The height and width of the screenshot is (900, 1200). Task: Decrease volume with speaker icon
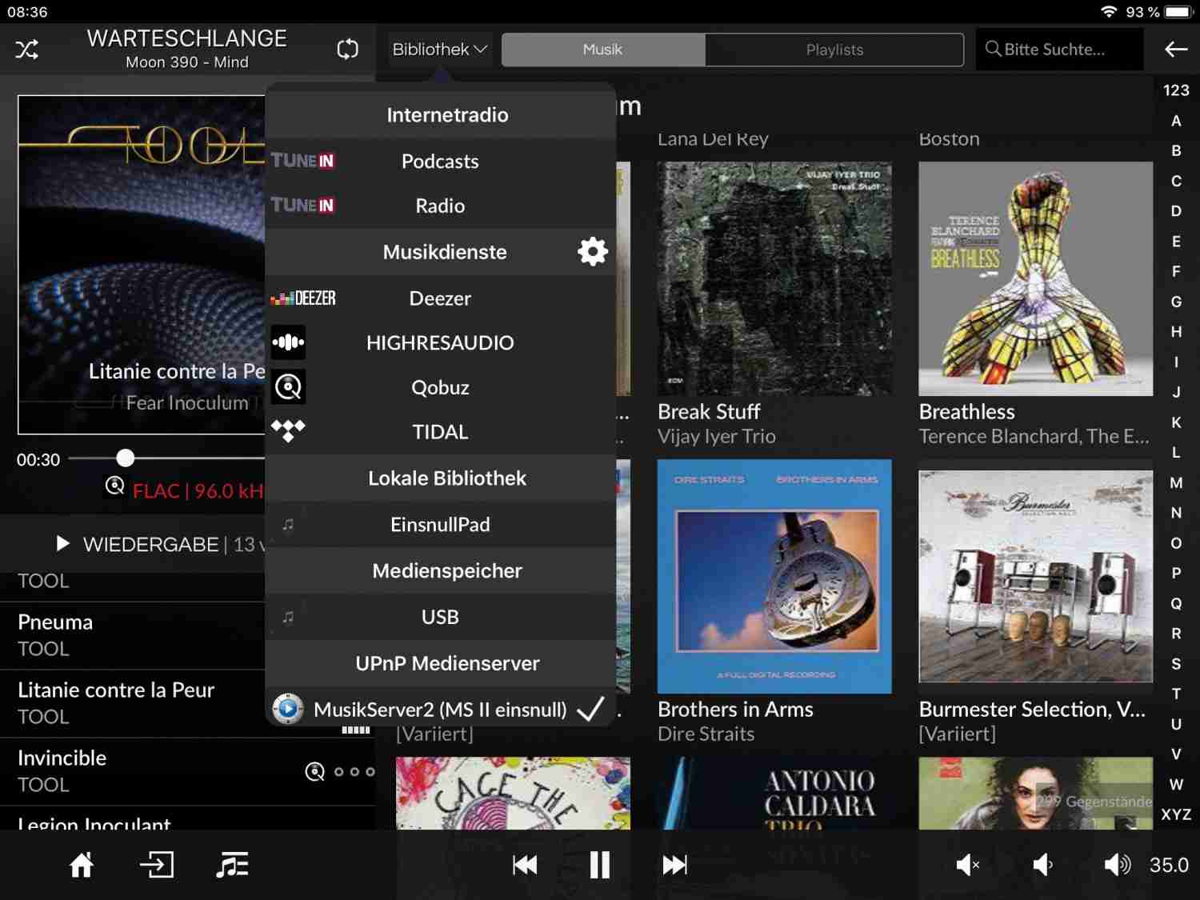[x=1043, y=865]
